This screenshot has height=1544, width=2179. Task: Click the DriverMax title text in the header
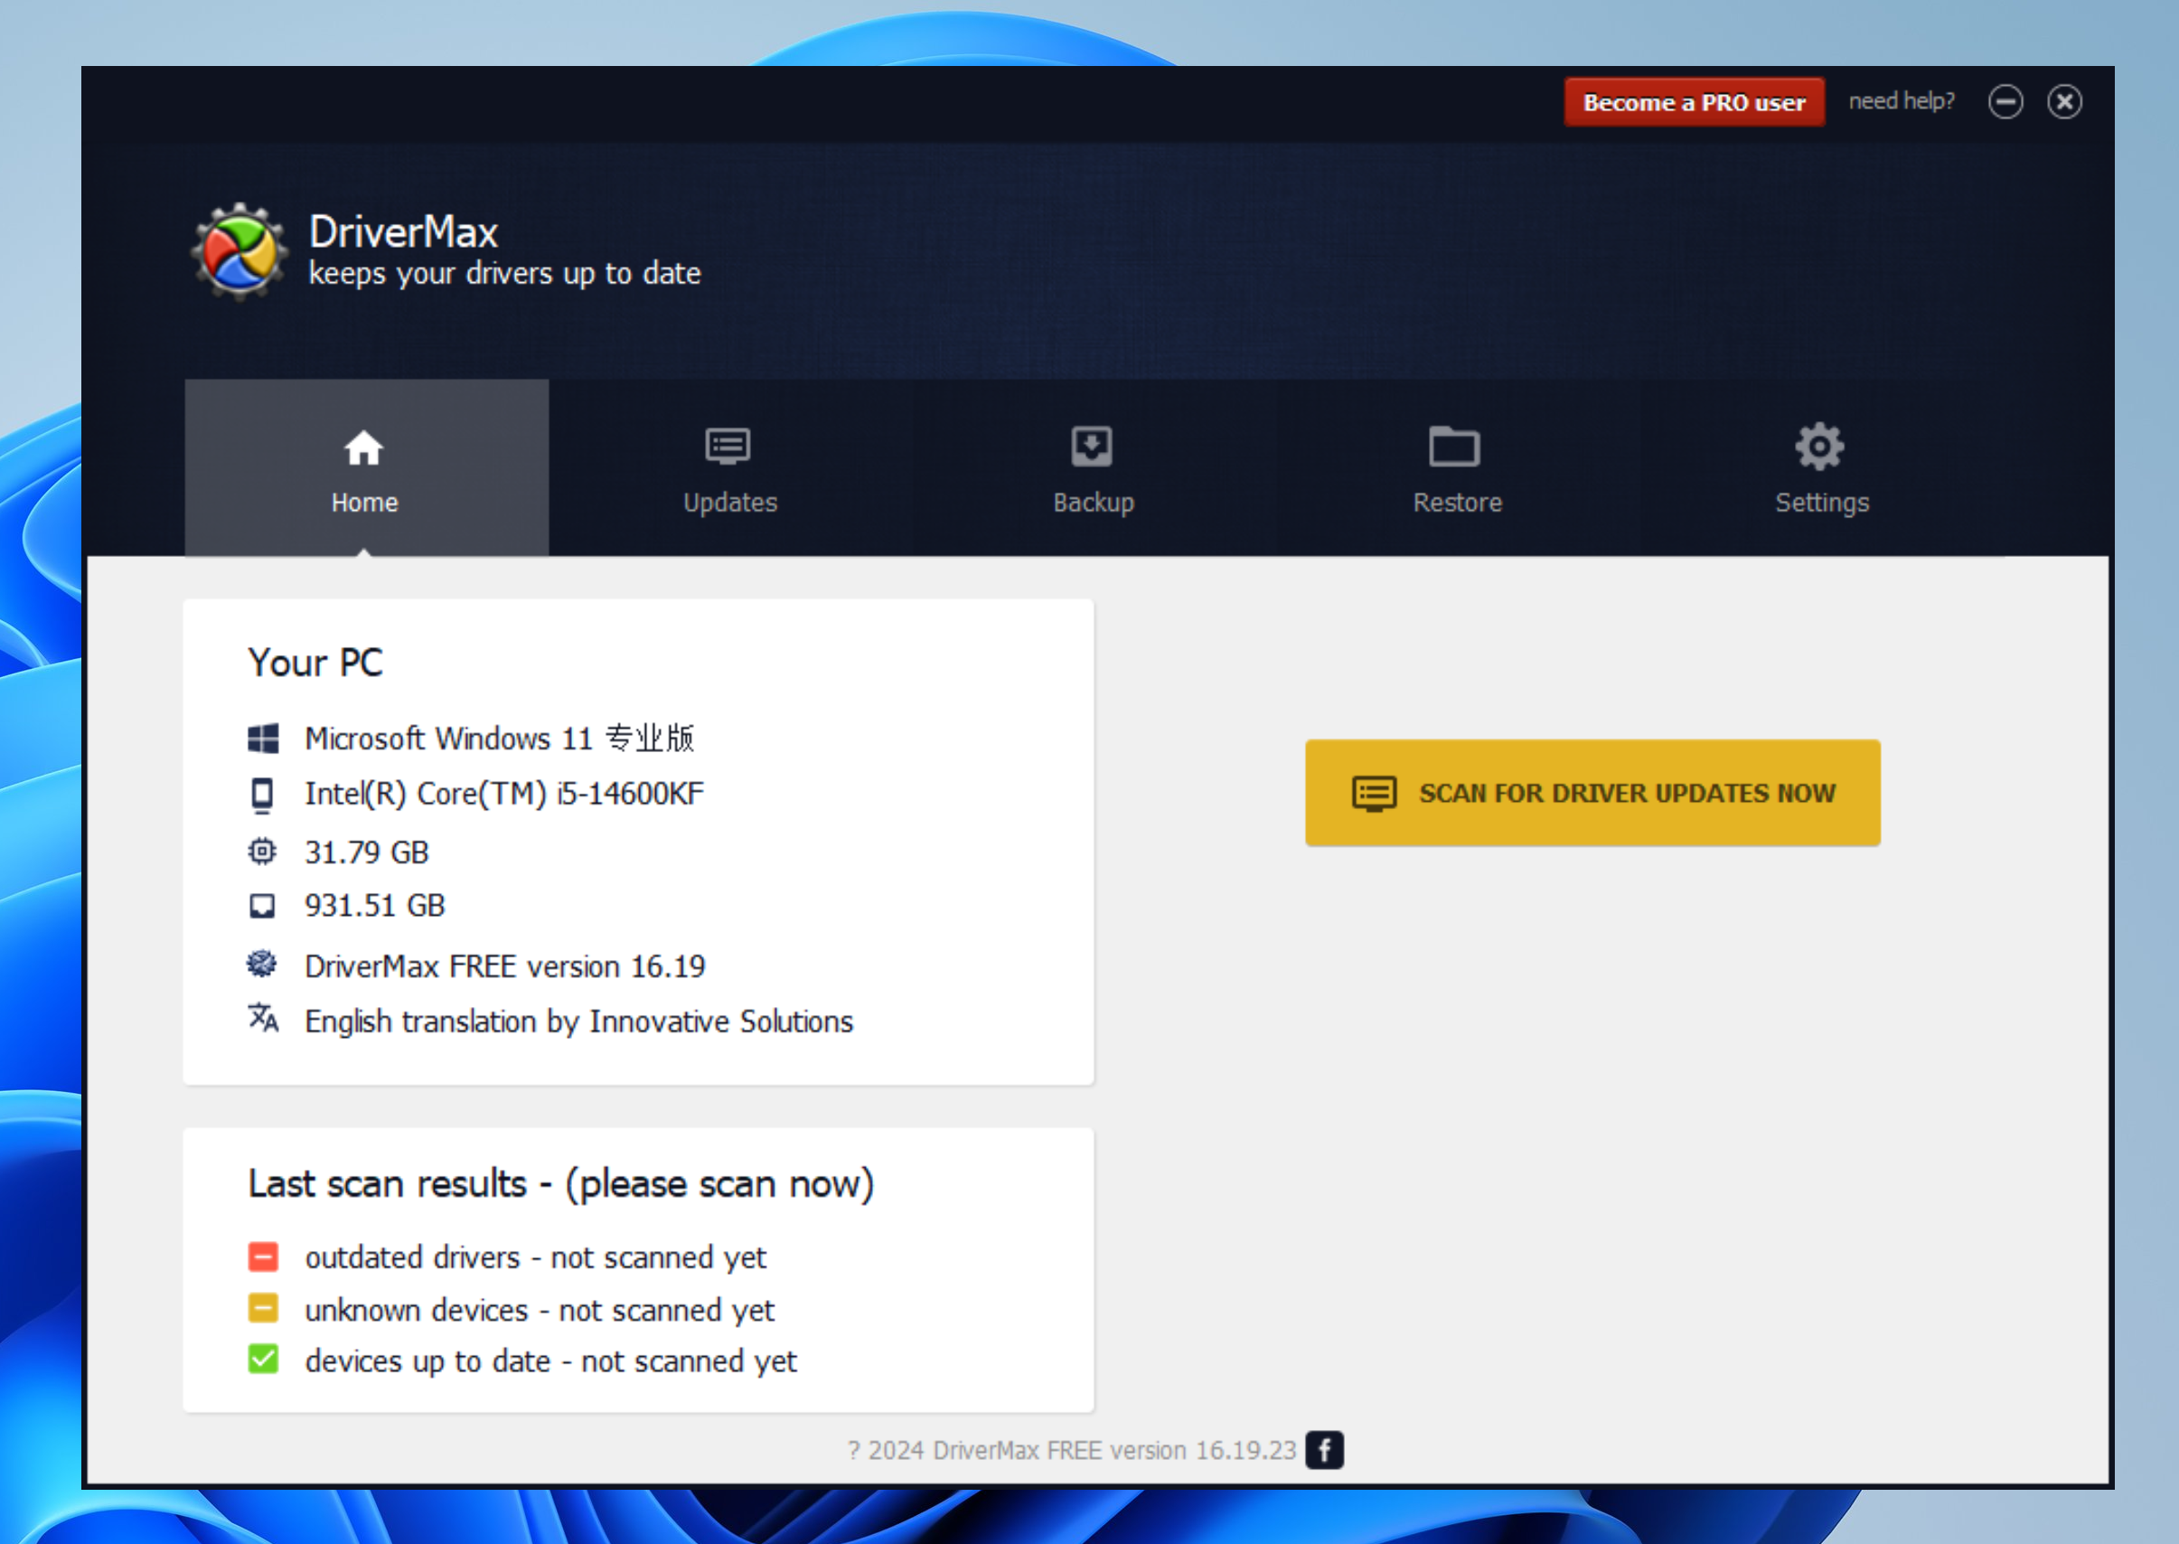pyautogui.click(x=404, y=232)
